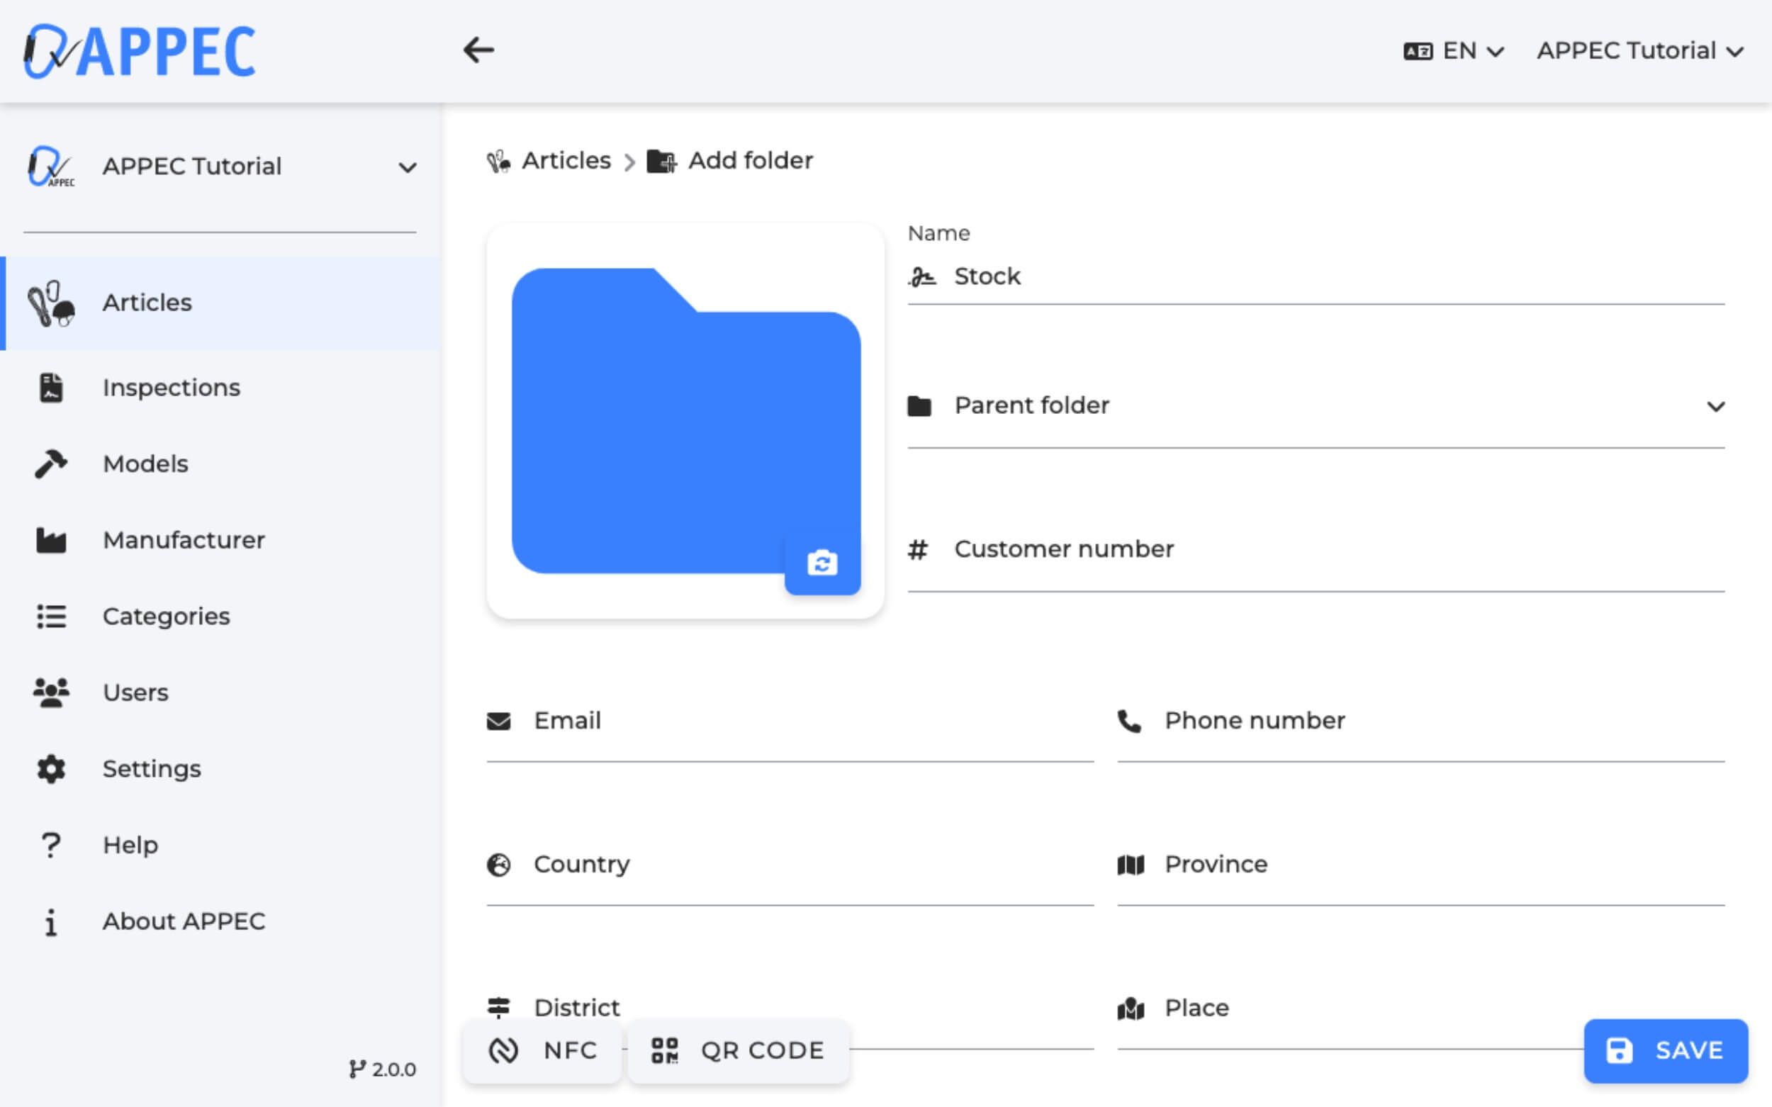Open the Parent folder dropdown
The image size is (1772, 1107).
(x=1316, y=405)
